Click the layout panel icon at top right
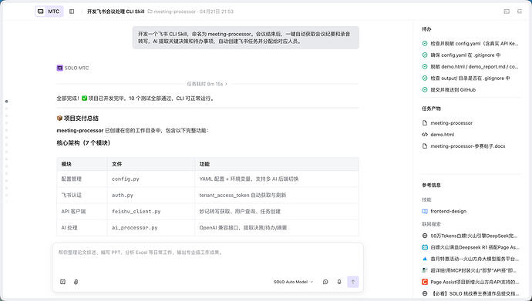 pyautogui.click(x=507, y=12)
